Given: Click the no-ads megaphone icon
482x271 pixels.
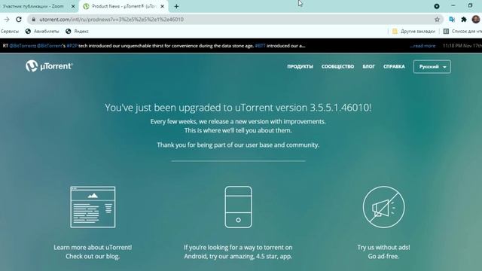Looking at the screenshot, I should coord(383,207).
